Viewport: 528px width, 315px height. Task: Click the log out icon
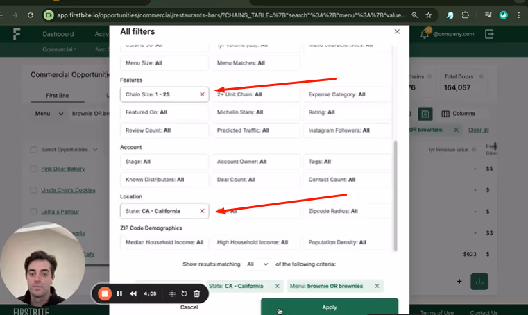489,34
